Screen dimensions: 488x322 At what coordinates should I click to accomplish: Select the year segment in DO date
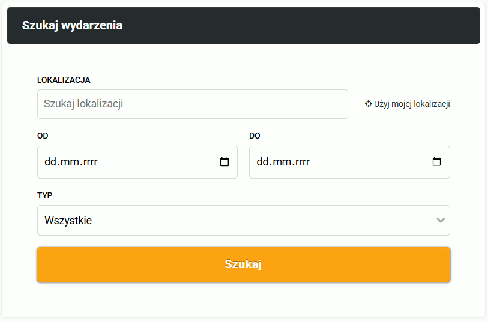301,162
